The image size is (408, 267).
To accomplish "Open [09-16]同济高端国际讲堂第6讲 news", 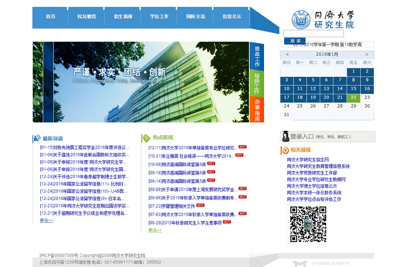I will click(x=177, y=173).
